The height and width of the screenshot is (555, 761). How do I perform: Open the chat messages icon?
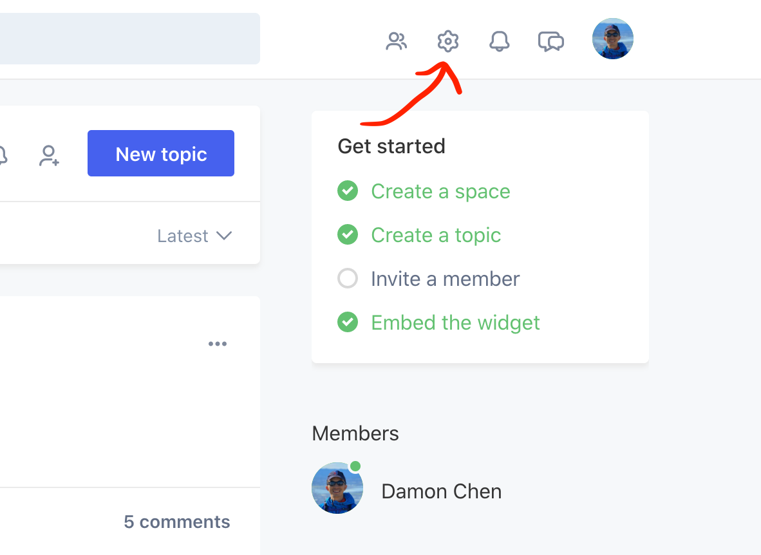click(551, 42)
